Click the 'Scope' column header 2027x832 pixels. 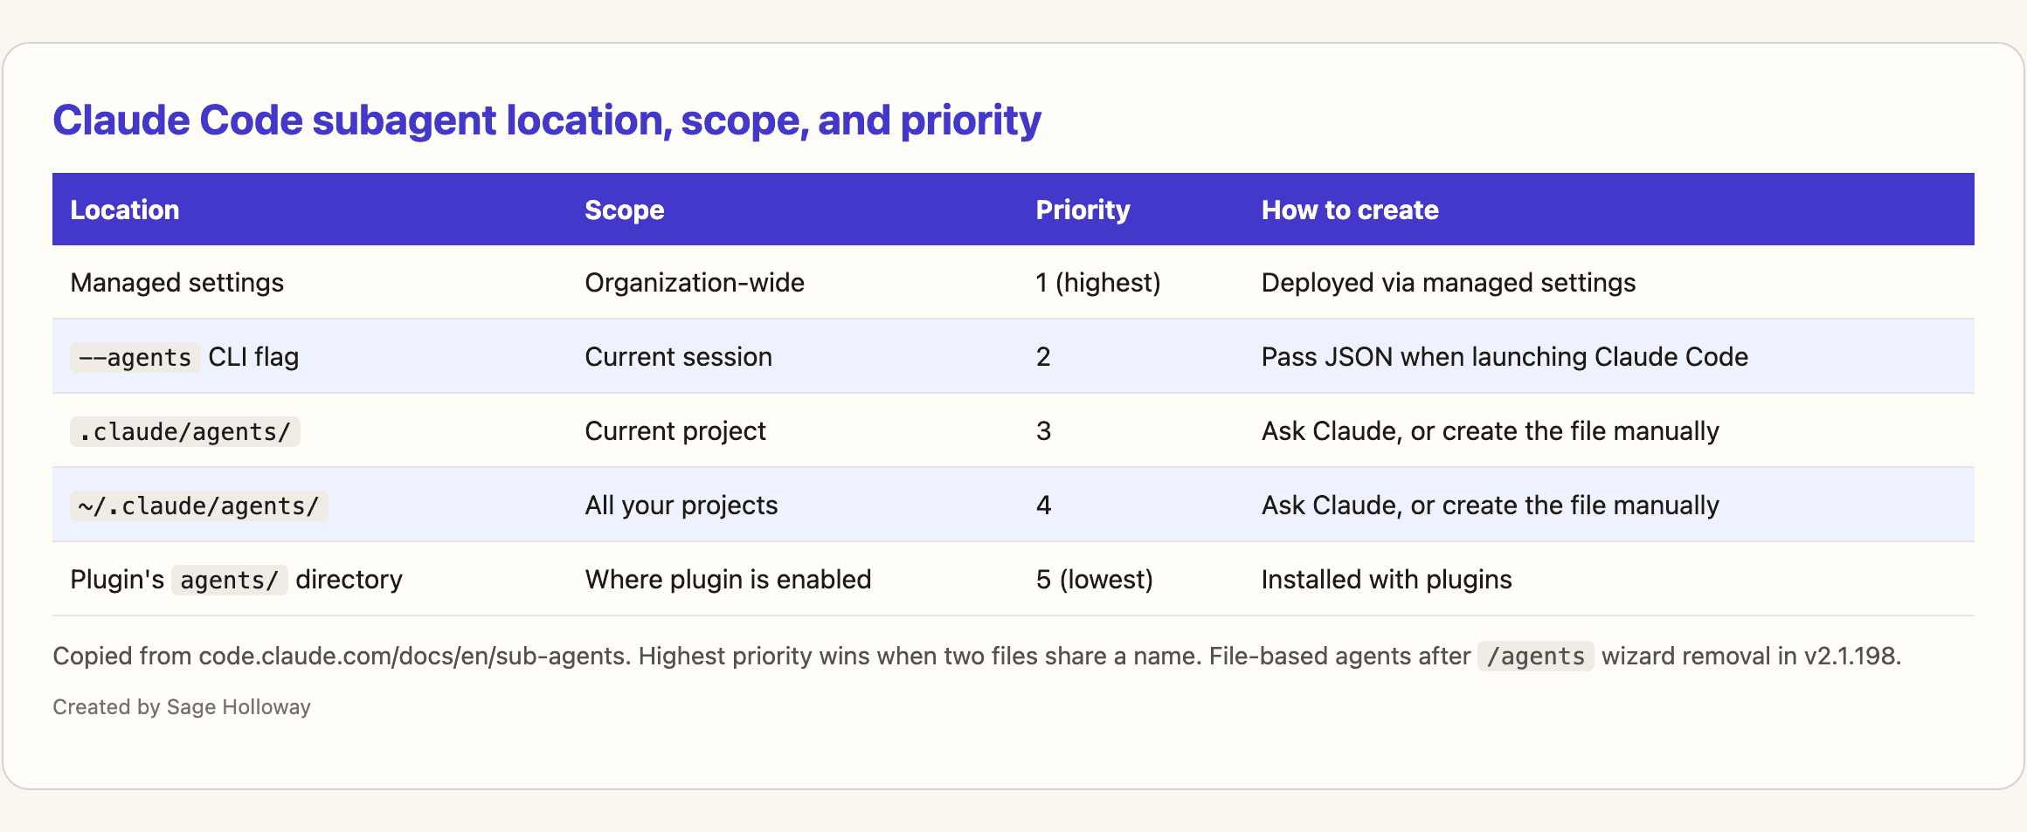(x=625, y=210)
